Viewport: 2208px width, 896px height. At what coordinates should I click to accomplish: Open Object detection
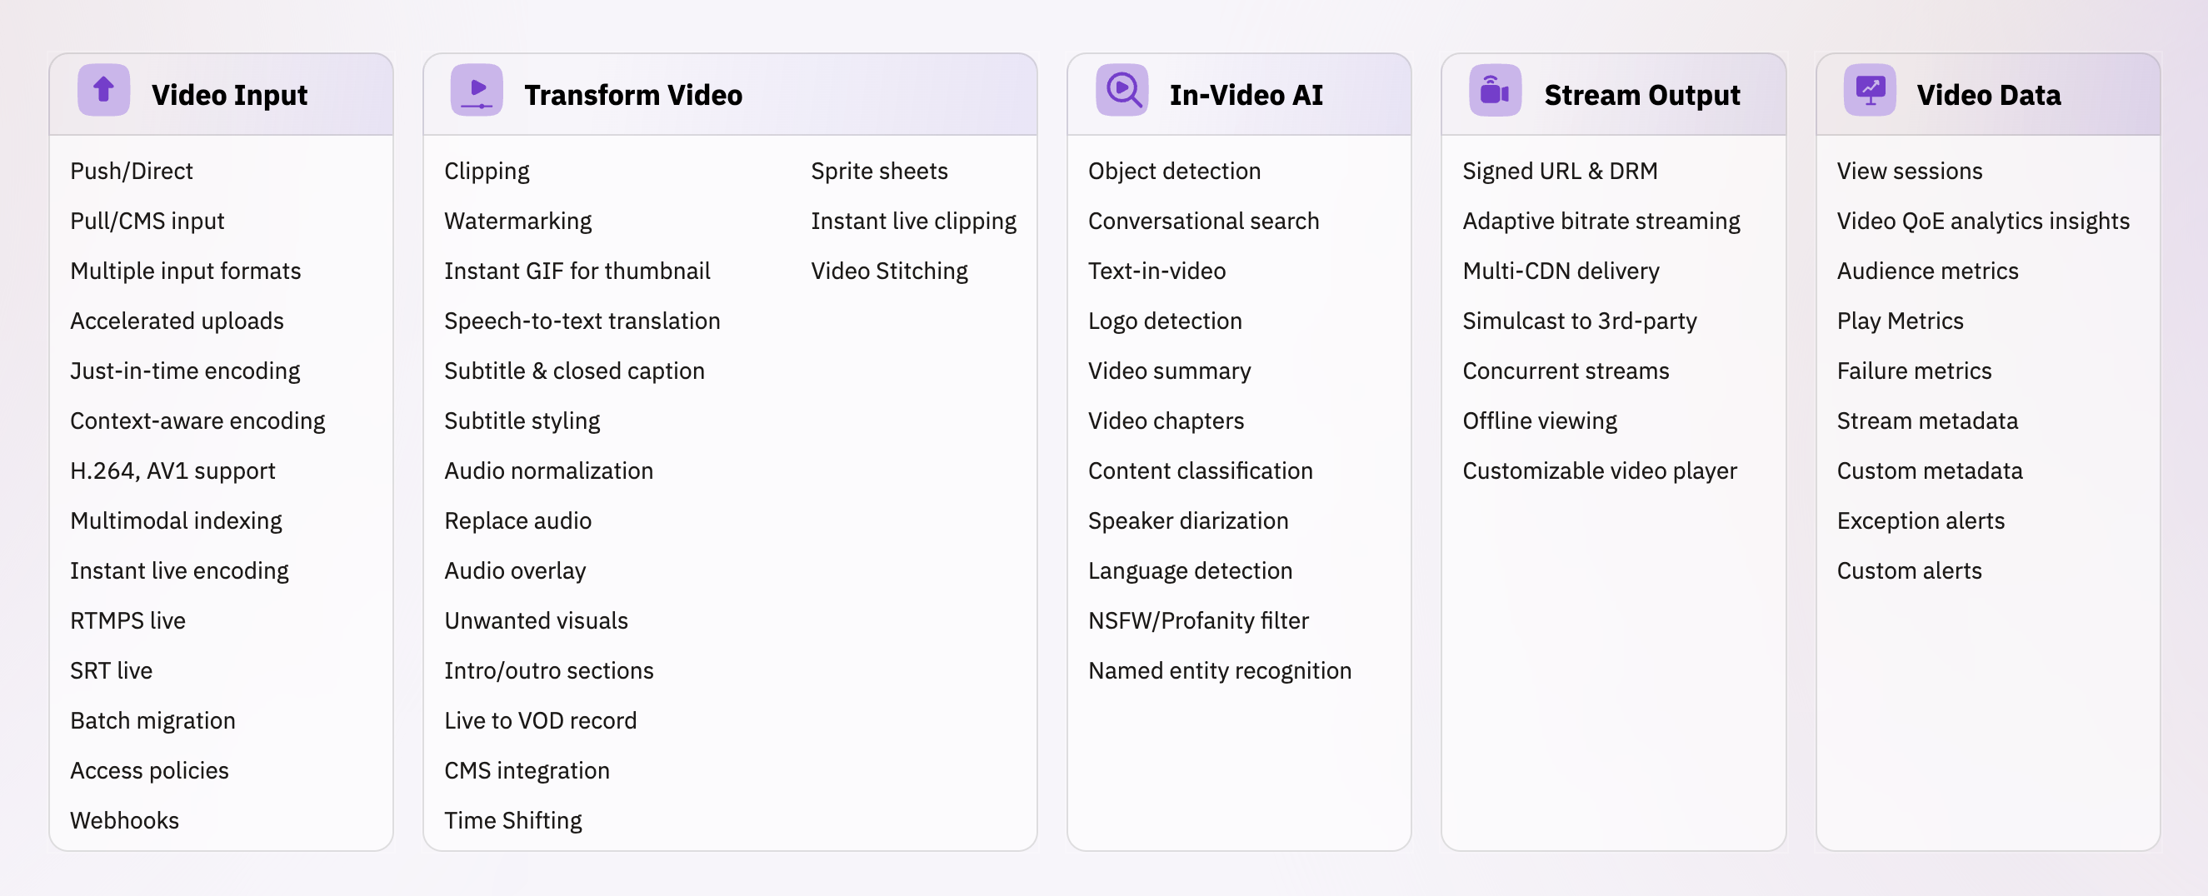[1174, 172]
